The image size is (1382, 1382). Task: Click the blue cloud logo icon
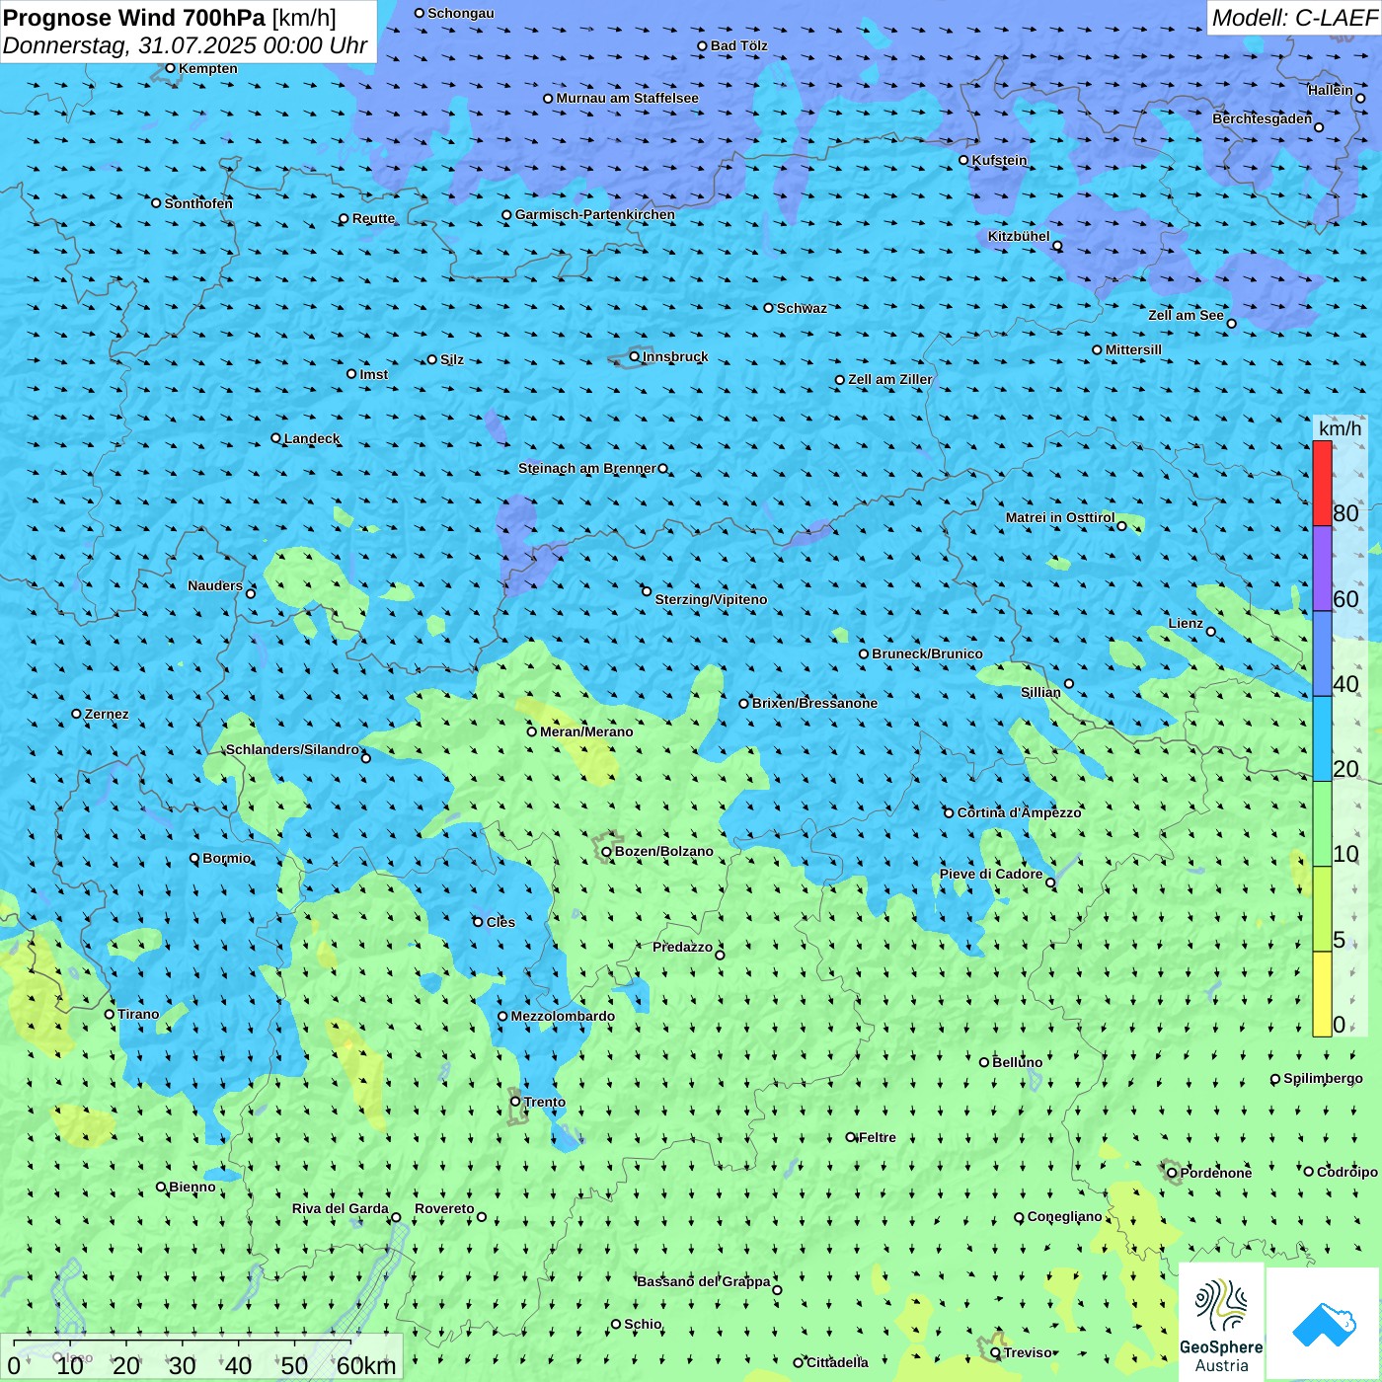coord(1324,1325)
